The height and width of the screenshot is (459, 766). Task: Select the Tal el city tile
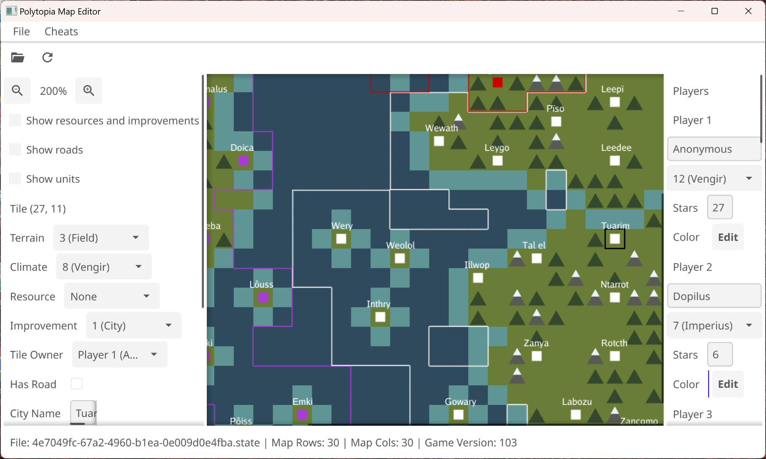[537, 259]
